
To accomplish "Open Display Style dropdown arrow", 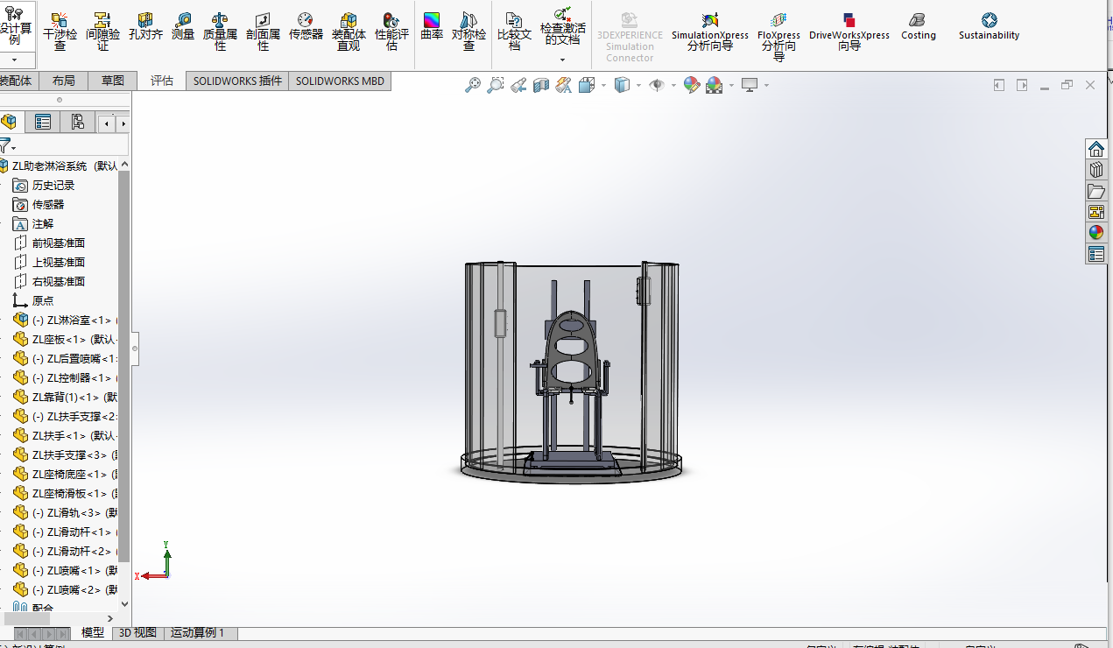I will [x=638, y=85].
